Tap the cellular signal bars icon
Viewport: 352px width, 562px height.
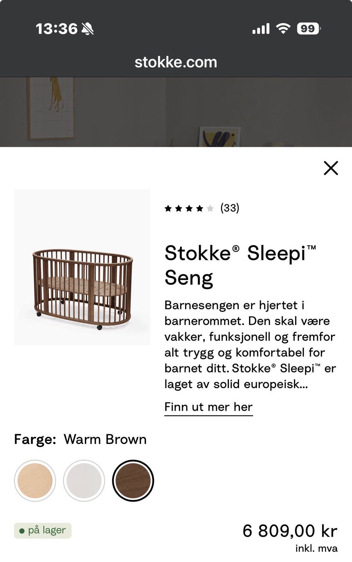pos(261,28)
